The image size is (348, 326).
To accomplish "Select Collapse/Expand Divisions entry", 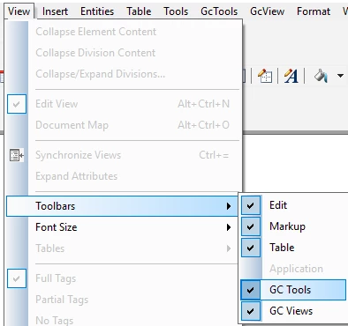I will click(122, 74).
